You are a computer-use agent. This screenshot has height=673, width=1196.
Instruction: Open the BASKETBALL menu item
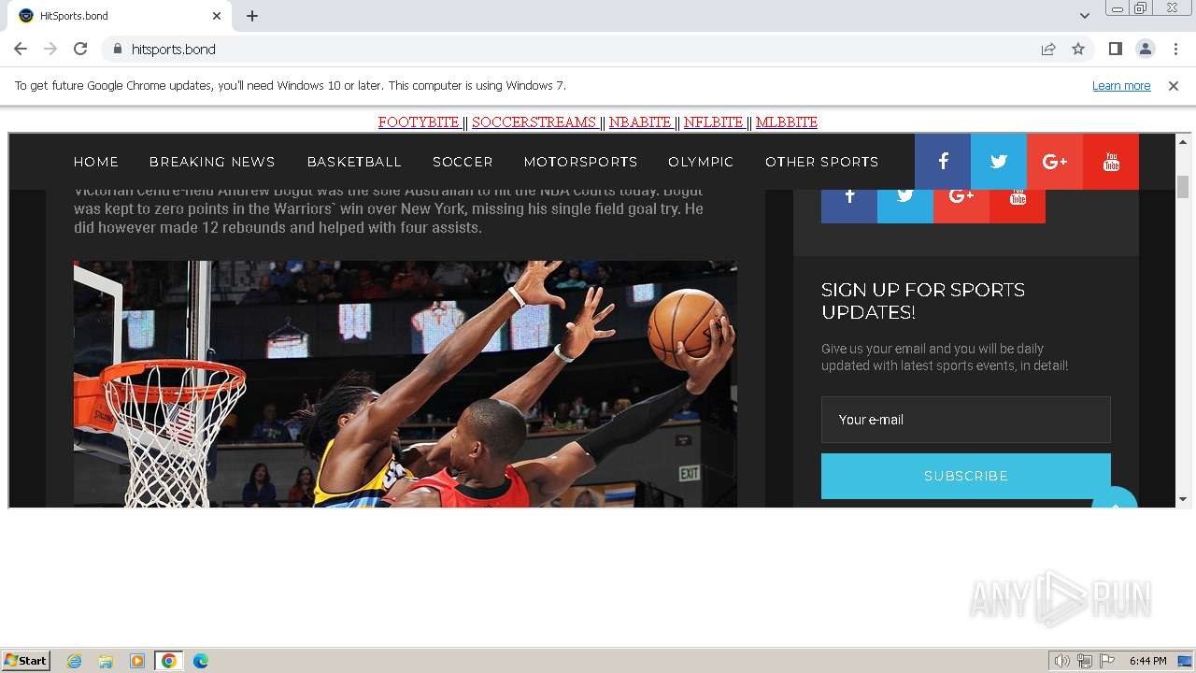click(x=354, y=162)
